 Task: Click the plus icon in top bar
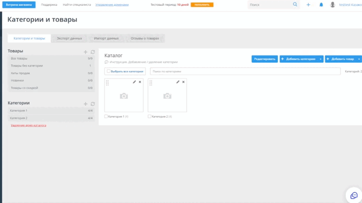308,5
